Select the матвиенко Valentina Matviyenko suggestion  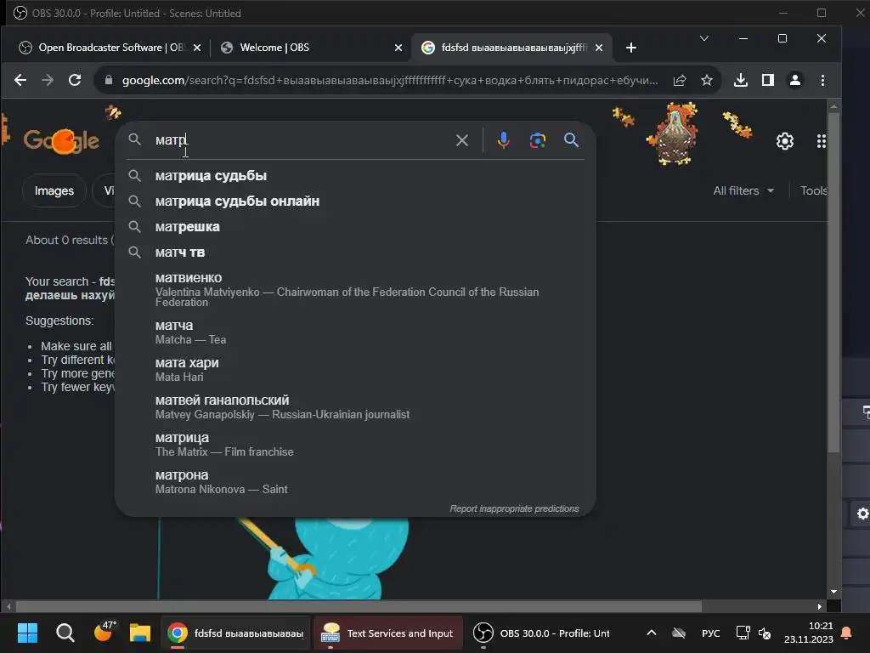click(x=355, y=289)
